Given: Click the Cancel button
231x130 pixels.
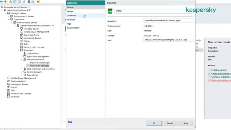Looking at the screenshot, I should [170, 123].
